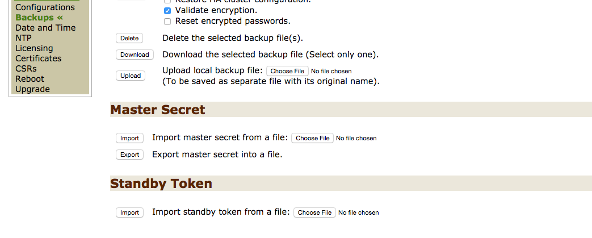This screenshot has width=592, height=238.
Task: Click Import button for standby token
Action: (x=129, y=212)
